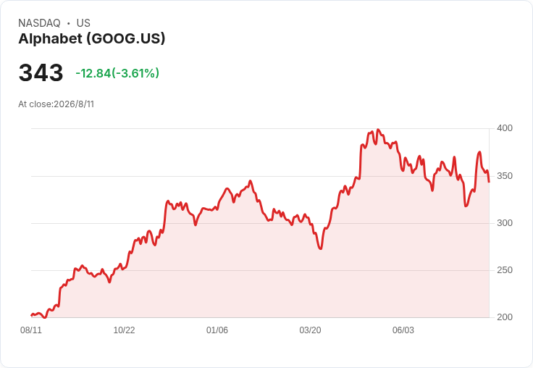Screen dimensions: 533x368
Task: Click the 01/06 date axis label
Action: [217, 330]
